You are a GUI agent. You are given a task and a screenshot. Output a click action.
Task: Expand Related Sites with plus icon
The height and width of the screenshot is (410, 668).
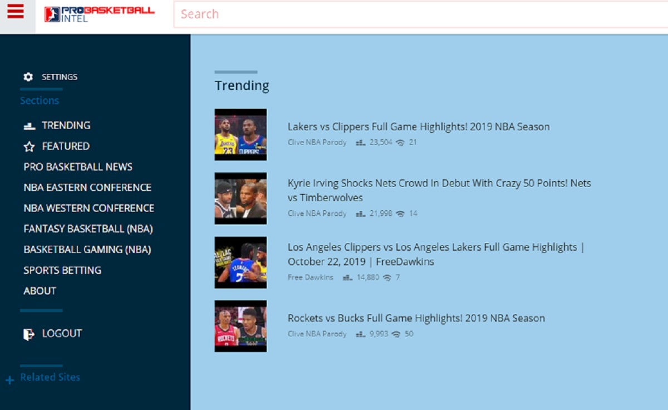pos(9,381)
